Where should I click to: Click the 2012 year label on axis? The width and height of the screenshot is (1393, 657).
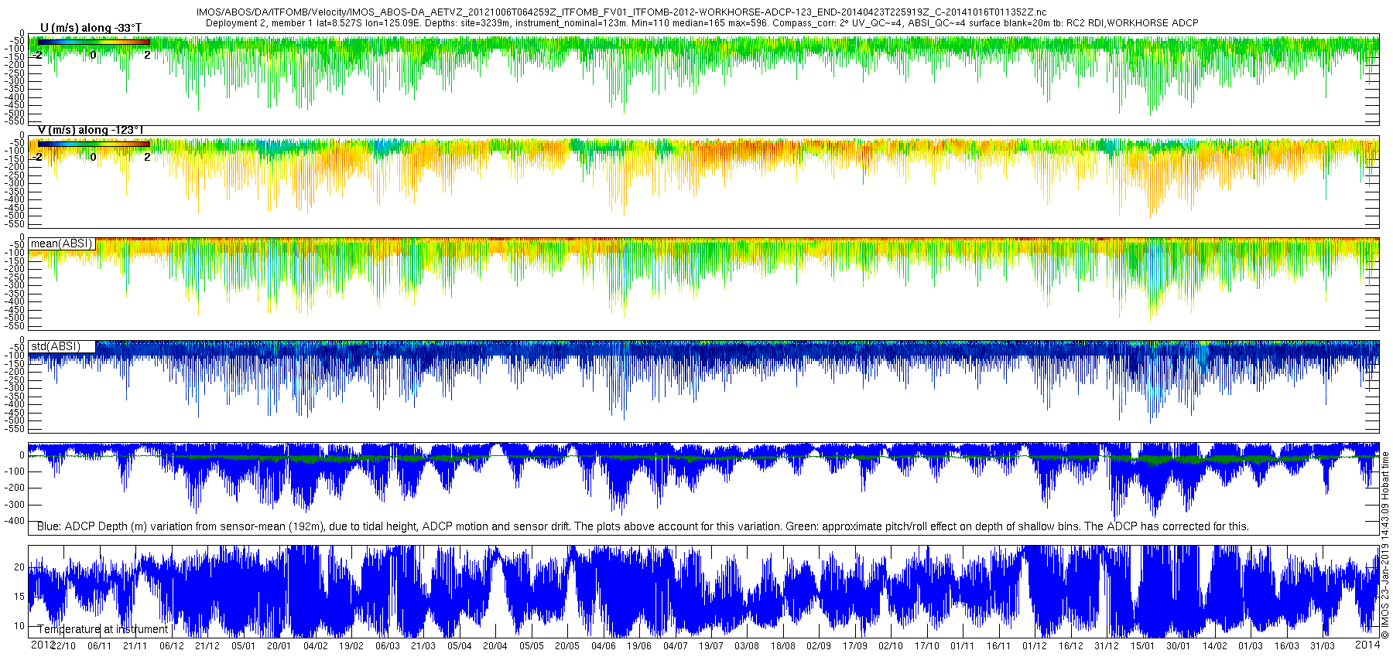point(42,645)
